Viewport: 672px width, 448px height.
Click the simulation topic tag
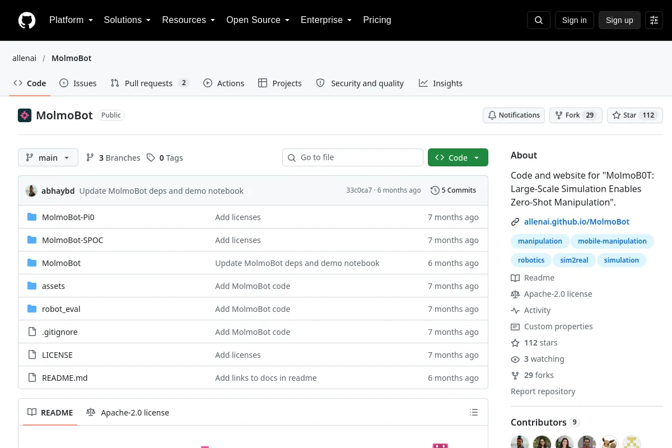(x=622, y=260)
